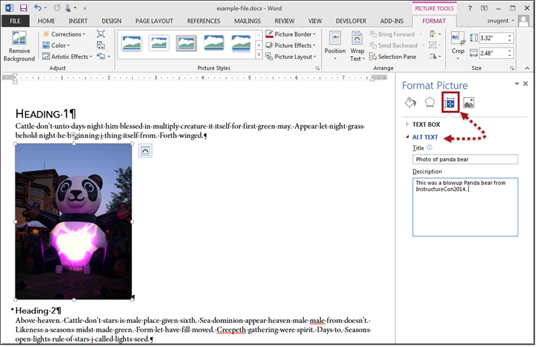Select fourth picture style thumbnail
537x347 pixels.
click(213, 43)
